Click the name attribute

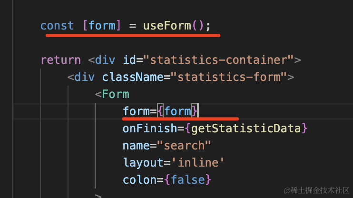[x=136, y=146]
